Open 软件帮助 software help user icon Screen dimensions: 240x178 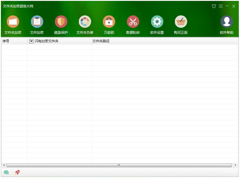(x=227, y=22)
